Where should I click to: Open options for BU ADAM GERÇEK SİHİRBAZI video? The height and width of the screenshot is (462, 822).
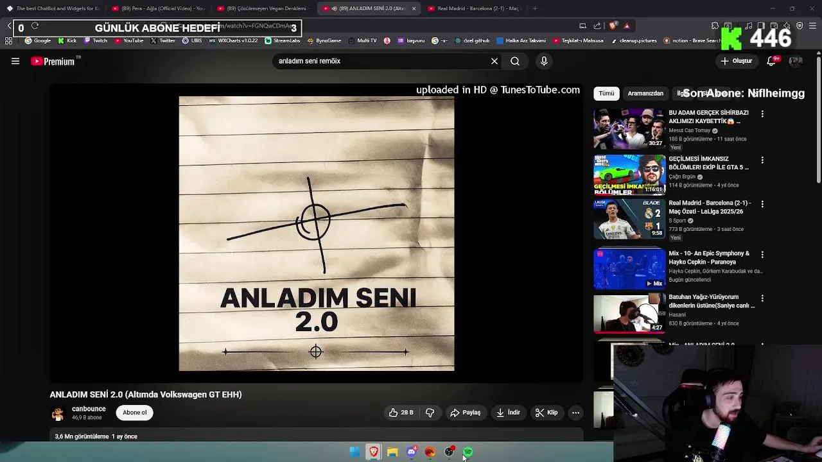[x=762, y=114]
